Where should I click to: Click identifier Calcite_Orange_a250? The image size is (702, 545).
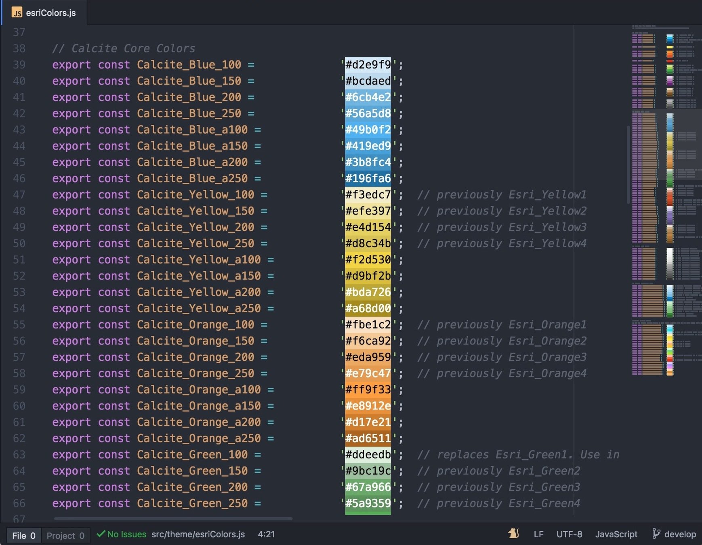[x=199, y=438]
